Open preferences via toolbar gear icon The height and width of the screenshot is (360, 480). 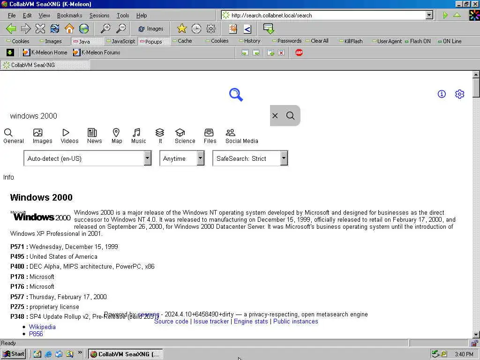pyautogui.click(x=211, y=29)
